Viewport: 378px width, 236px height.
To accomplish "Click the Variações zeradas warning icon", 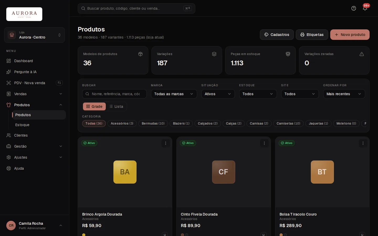I will pyautogui.click(x=362, y=54).
